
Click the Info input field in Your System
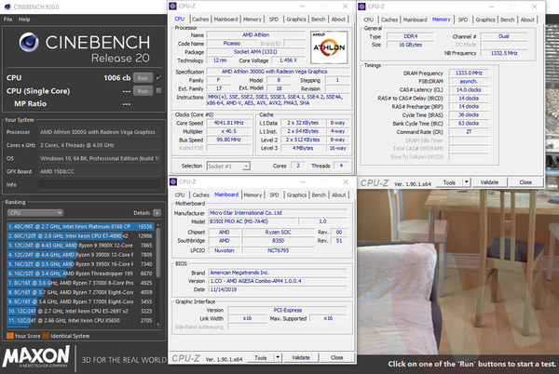coord(99,184)
